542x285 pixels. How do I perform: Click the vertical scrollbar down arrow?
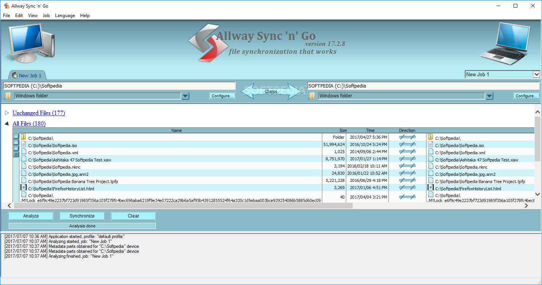click(x=537, y=194)
